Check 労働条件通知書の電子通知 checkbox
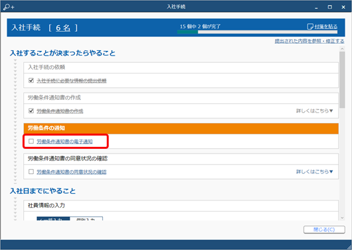Image resolution: width=352 pixels, height=250 pixels. click(31, 141)
